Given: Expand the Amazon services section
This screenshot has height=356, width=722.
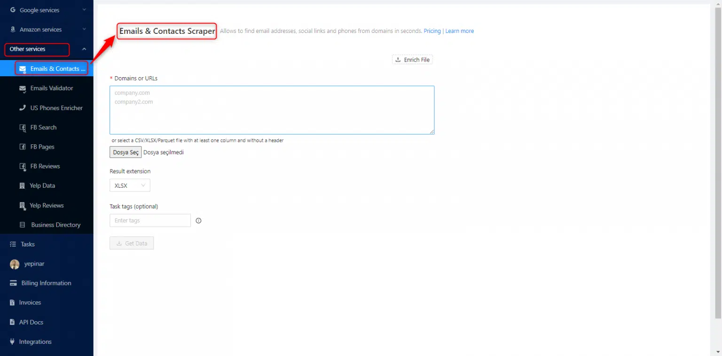Looking at the screenshot, I should (46, 30).
